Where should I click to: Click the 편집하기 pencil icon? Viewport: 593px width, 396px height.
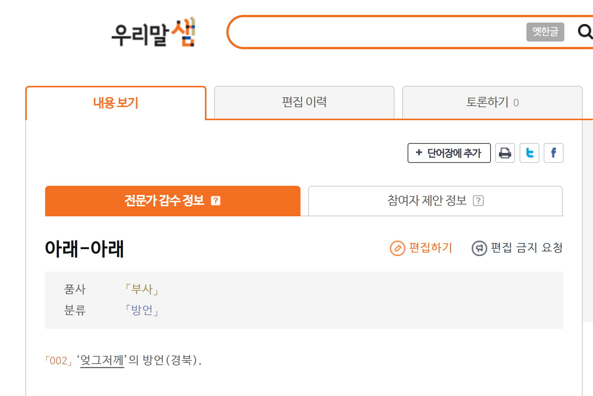(x=398, y=248)
